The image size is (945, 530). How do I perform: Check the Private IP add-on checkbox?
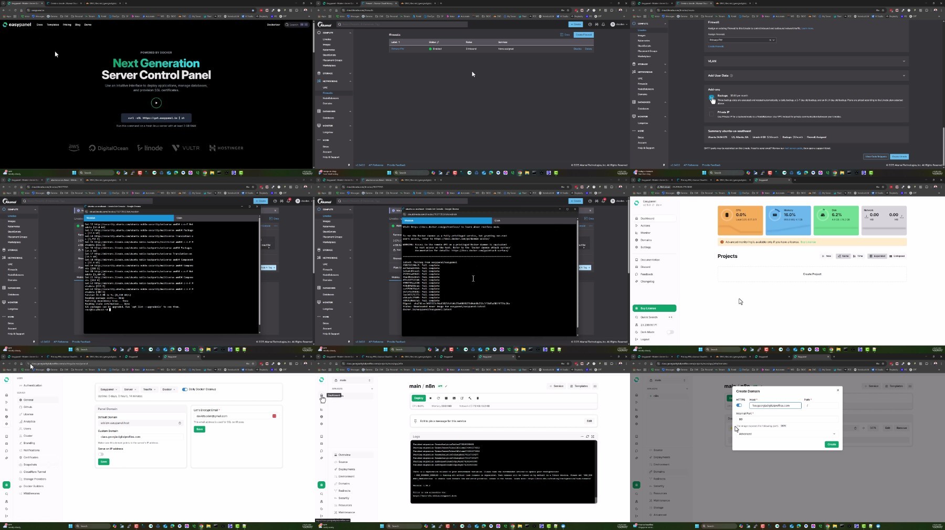pos(711,113)
